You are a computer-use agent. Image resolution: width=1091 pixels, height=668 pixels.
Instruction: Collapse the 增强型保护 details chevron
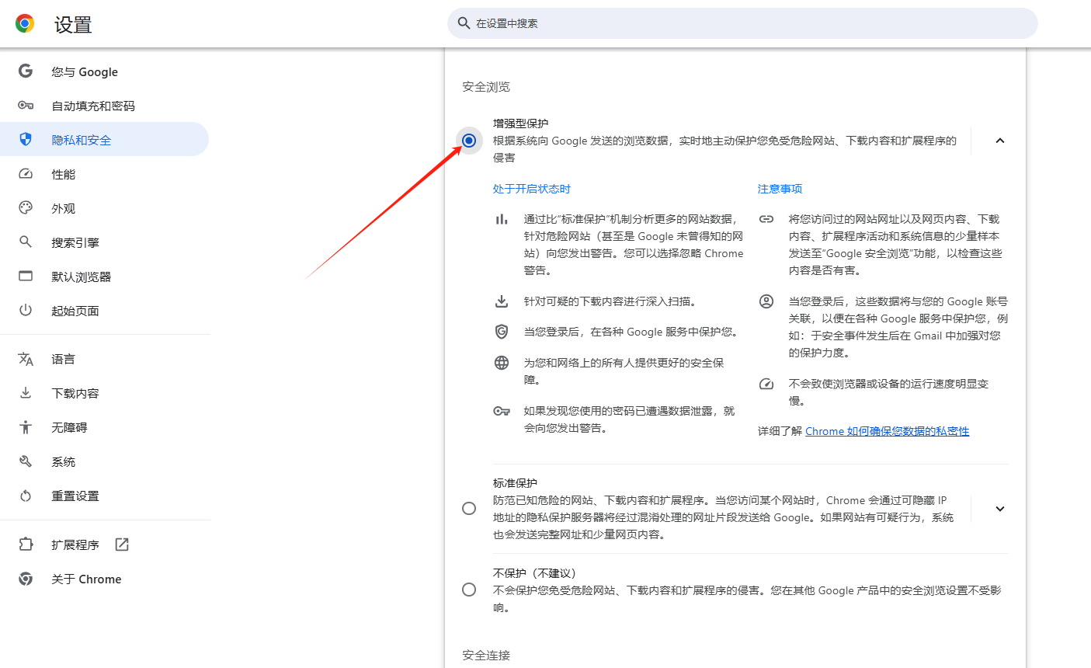point(1000,141)
